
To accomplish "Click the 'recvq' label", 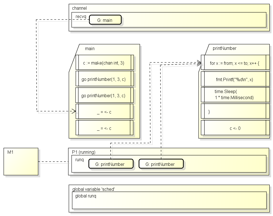I will [81, 17].
